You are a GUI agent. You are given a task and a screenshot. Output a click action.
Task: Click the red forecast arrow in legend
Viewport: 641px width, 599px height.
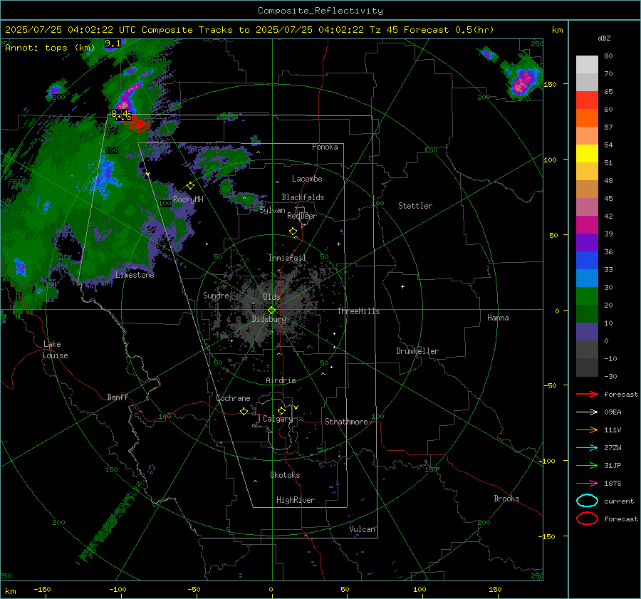[x=587, y=394]
